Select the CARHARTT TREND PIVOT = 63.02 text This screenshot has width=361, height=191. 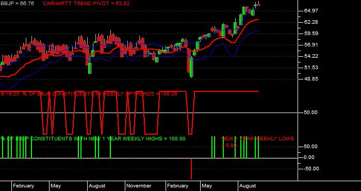pos(86,4)
